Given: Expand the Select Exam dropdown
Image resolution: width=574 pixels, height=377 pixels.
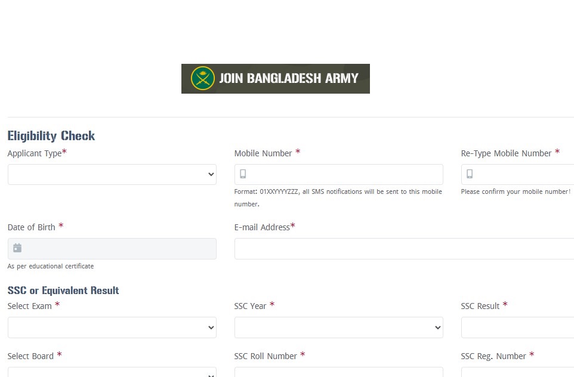Looking at the screenshot, I should [112, 327].
